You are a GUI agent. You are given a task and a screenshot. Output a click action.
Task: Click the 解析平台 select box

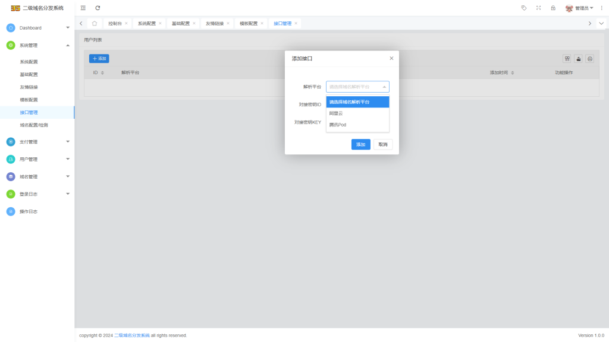[357, 87]
